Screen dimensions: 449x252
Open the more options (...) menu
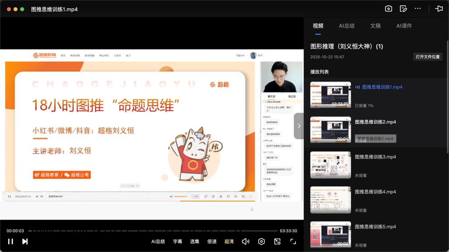point(417,8)
